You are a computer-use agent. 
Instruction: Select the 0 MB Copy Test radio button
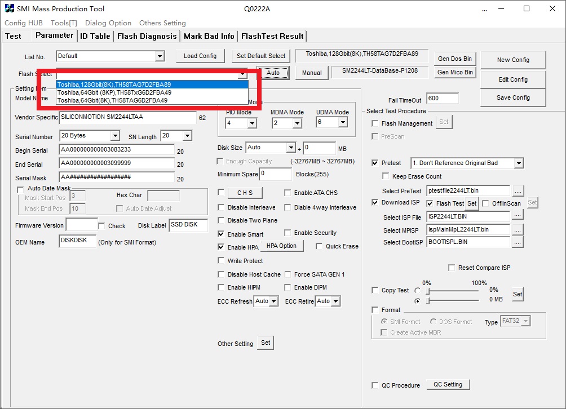417,301
